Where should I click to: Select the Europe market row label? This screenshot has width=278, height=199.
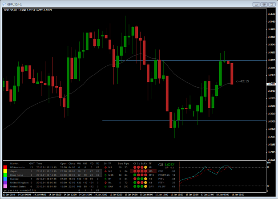(x=14, y=179)
